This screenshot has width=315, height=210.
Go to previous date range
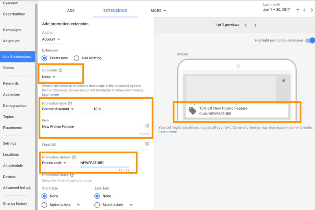pos(304,10)
